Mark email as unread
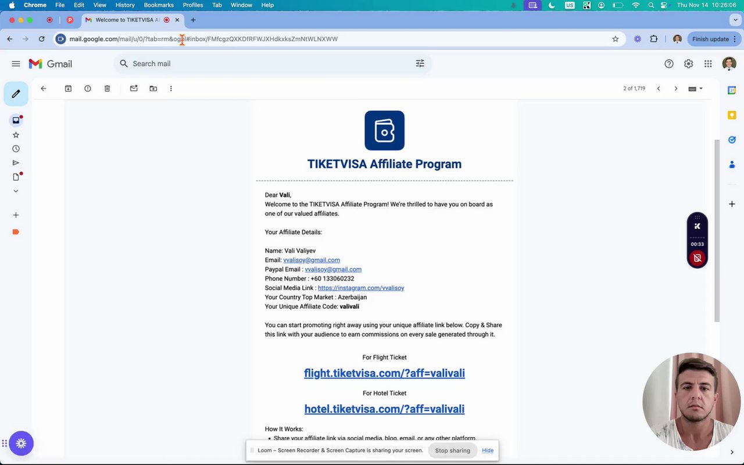 click(x=134, y=88)
